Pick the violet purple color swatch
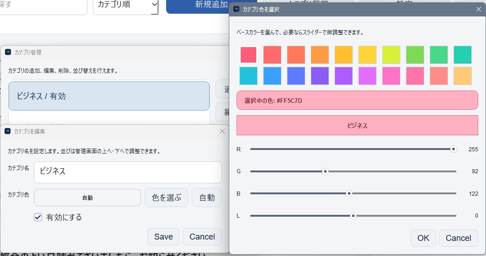The height and width of the screenshot is (256, 486). (320, 76)
